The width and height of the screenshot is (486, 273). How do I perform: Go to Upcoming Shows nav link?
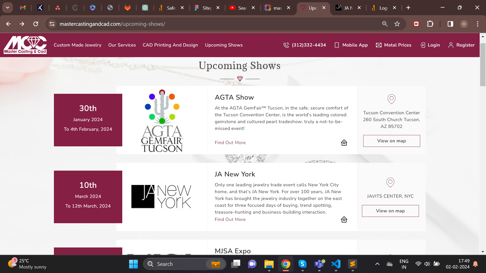pos(224,45)
